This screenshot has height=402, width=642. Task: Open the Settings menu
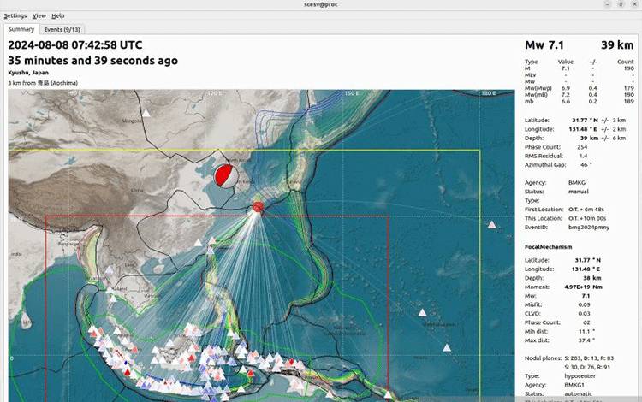point(15,15)
